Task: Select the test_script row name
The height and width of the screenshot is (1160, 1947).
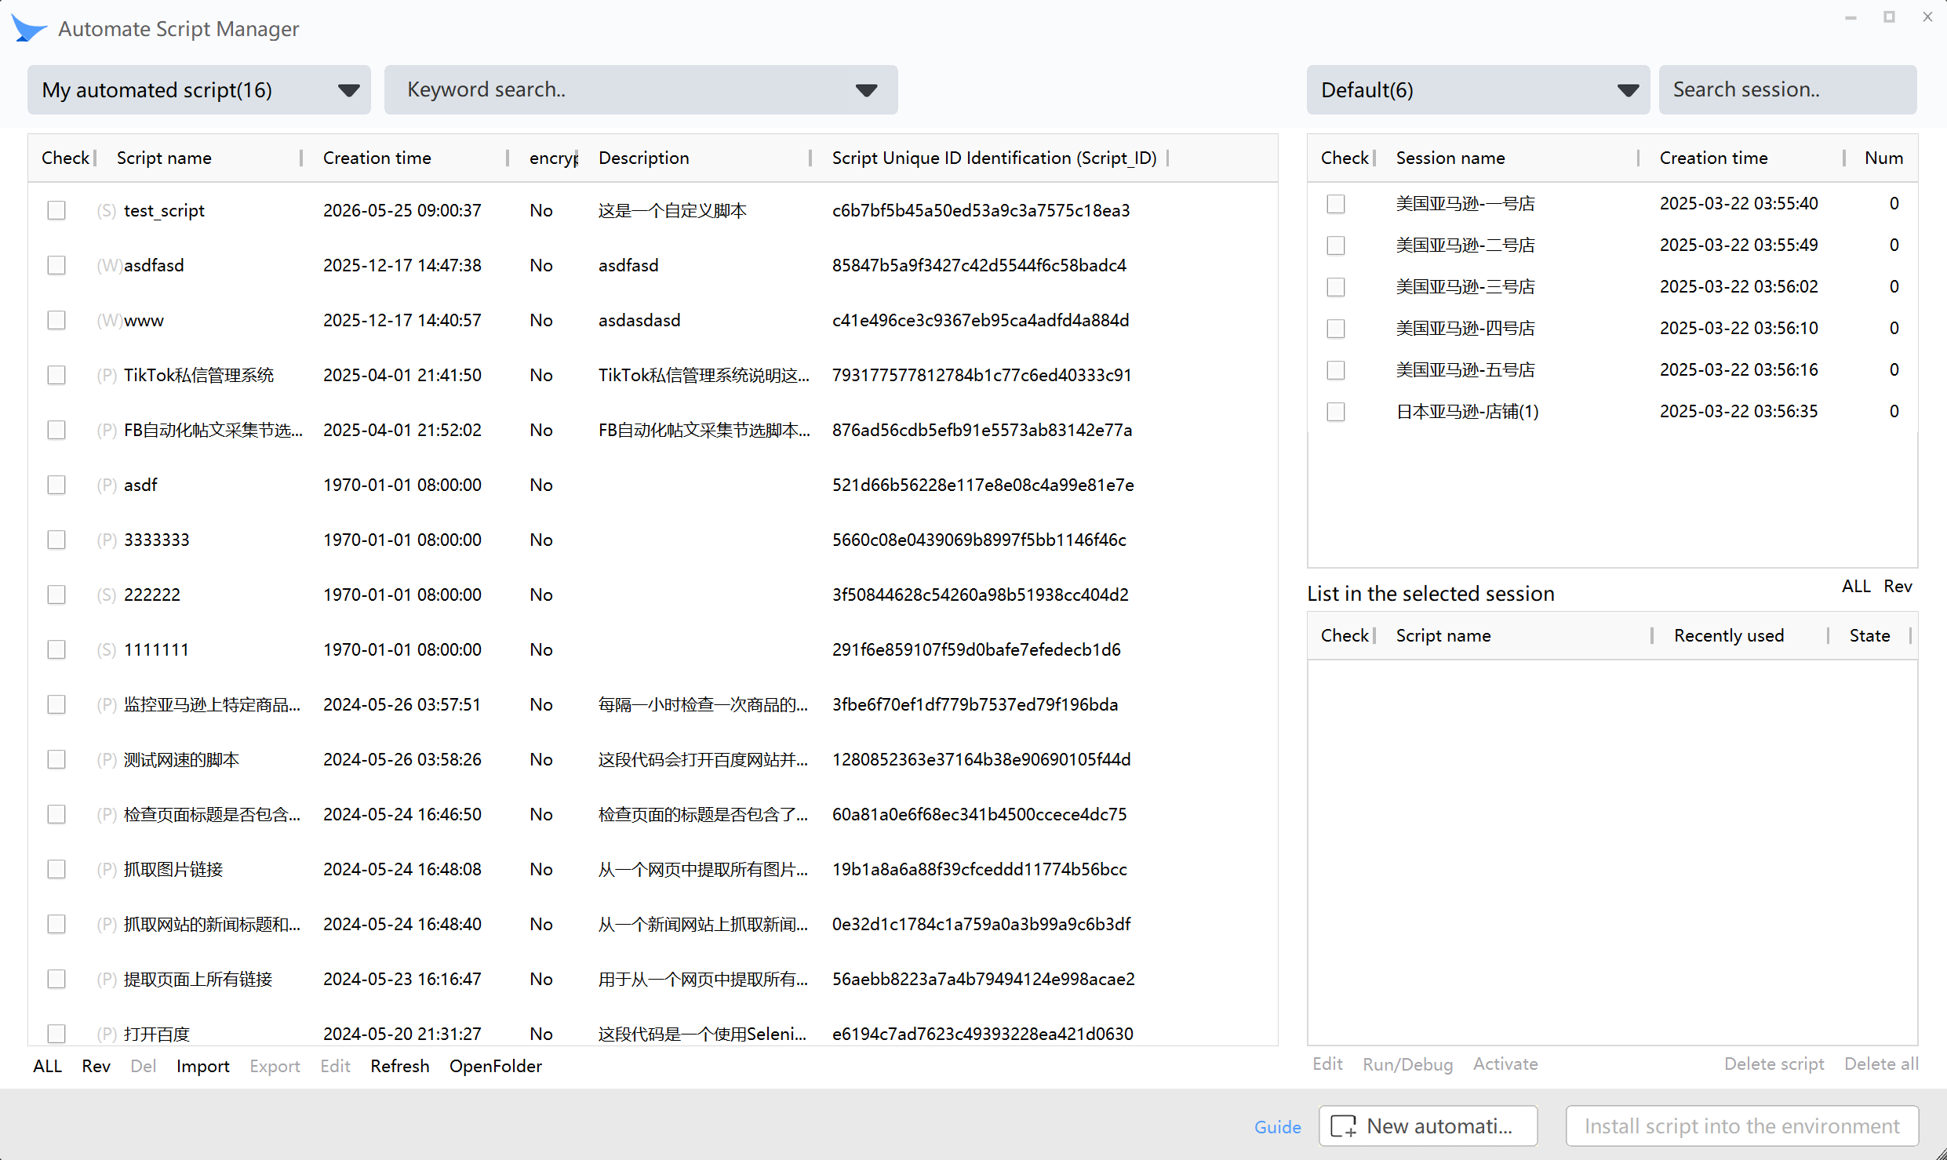Action: pos(164,210)
